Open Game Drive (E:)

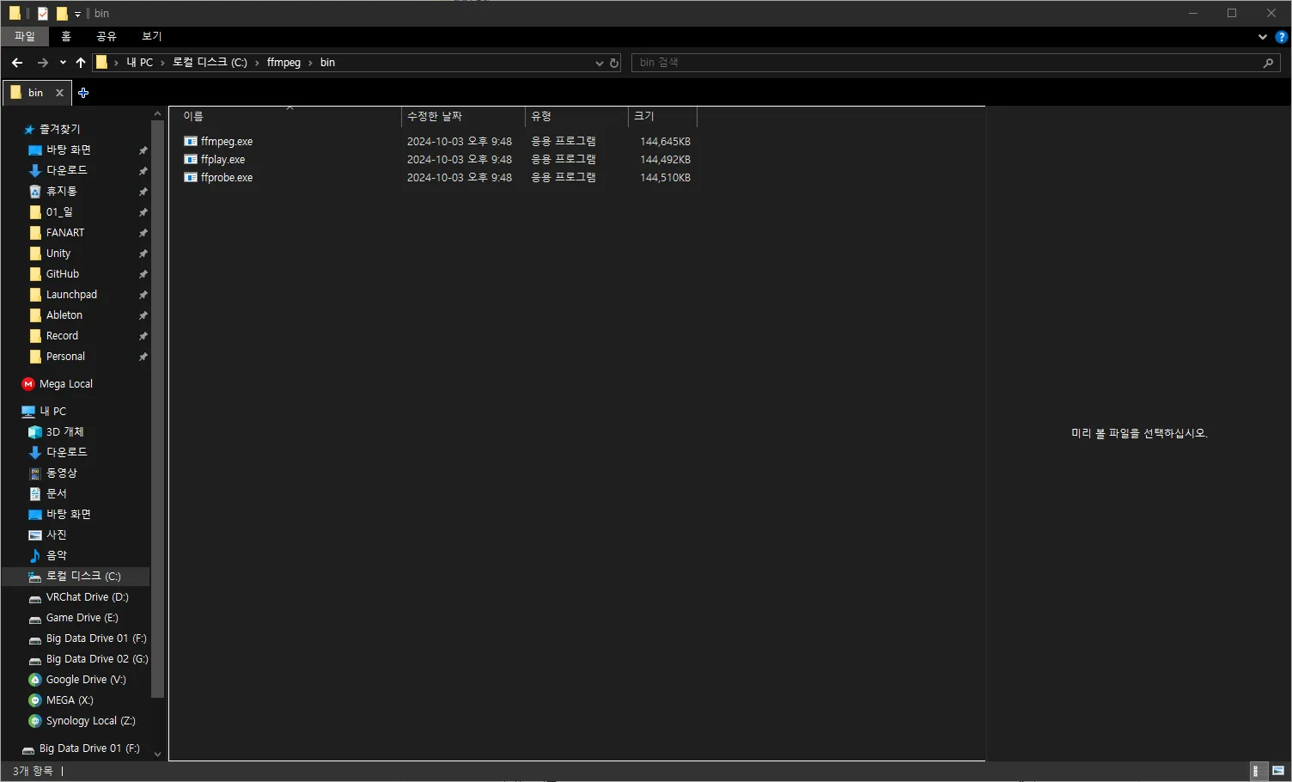(x=82, y=617)
